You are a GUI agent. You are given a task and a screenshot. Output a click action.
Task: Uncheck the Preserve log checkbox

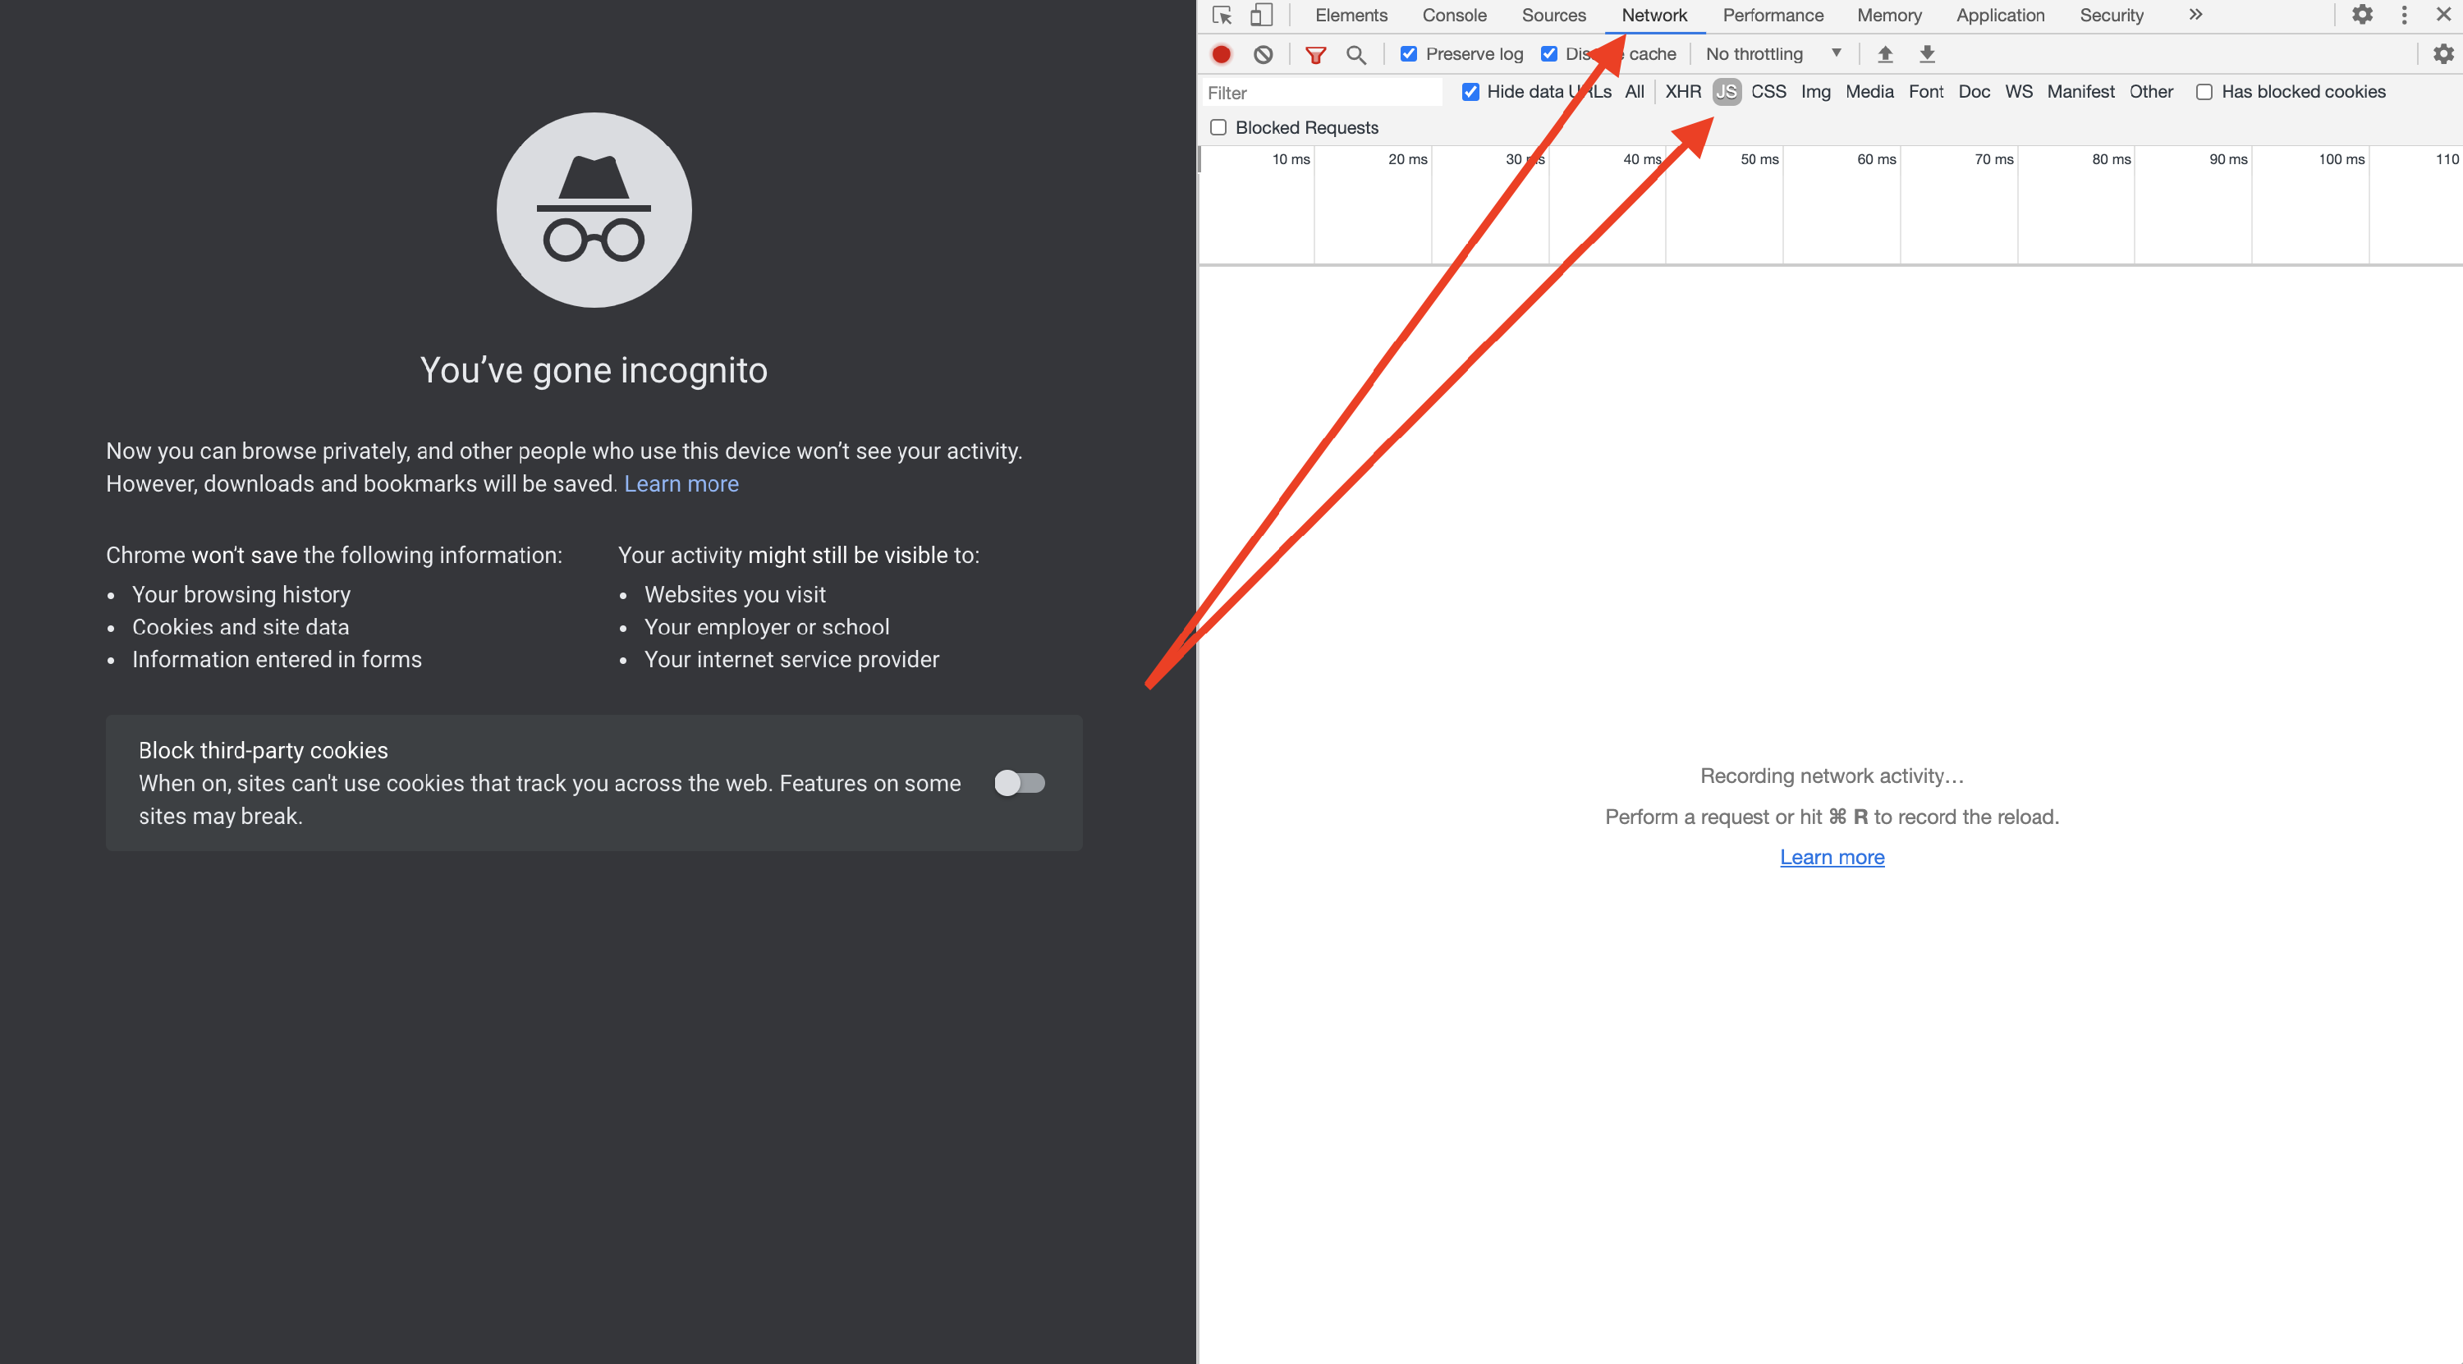(x=1408, y=53)
